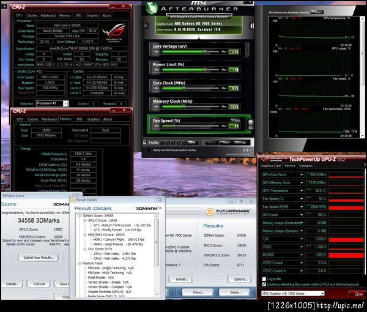Open Fan Speed (RPM) sensor dropdown

302,207
